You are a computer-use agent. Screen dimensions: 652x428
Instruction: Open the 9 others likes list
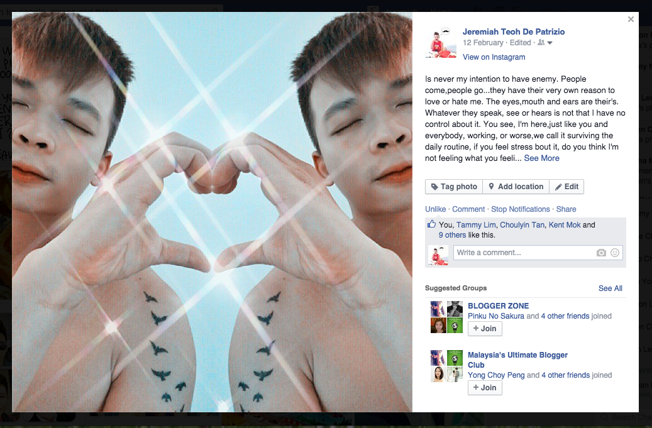click(452, 235)
